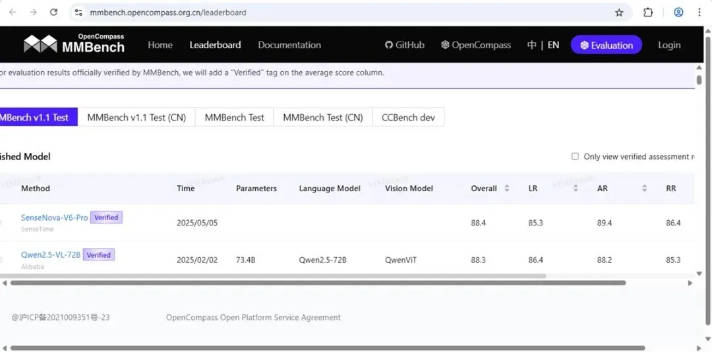The image size is (712, 352).
Task: Click the QwenViT vision model cell
Action: point(401,260)
